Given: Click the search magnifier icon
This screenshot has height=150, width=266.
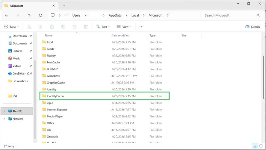Looking at the screenshot, I should tap(258, 15).
